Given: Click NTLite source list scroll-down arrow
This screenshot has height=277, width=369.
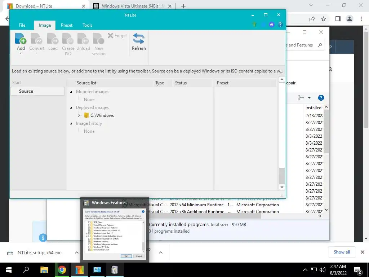Looking at the screenshot, I should coord(282,187).
